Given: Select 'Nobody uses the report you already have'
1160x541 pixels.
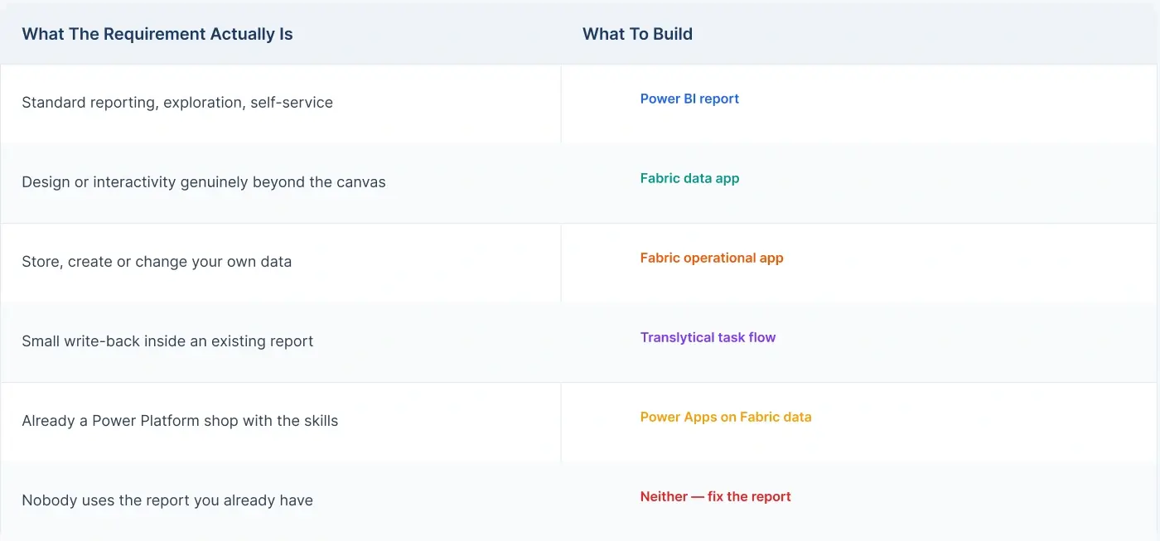Looking at the screenshot, I should (167, 500).
